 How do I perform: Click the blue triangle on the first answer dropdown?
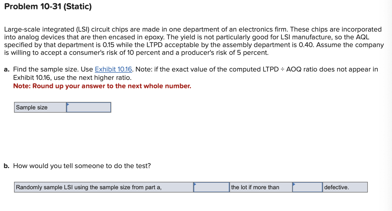click(x=195, y=184)
